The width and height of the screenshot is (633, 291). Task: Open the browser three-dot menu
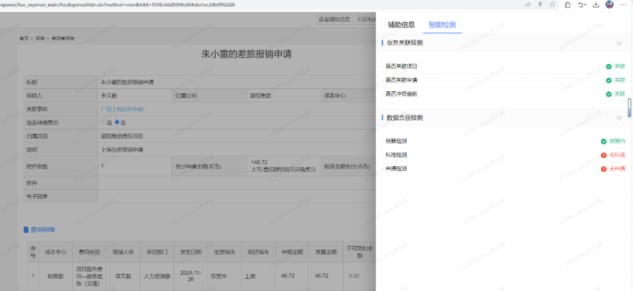(x=624, y=5)
